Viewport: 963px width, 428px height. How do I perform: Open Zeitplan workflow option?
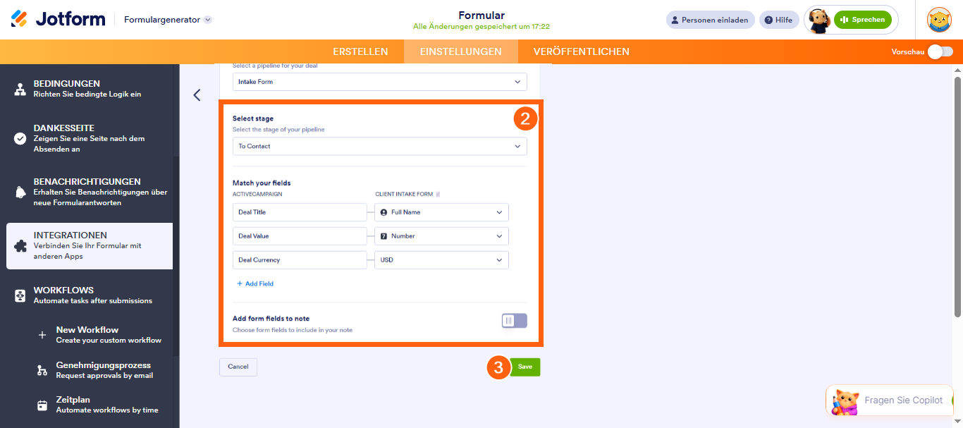point(101,405)
